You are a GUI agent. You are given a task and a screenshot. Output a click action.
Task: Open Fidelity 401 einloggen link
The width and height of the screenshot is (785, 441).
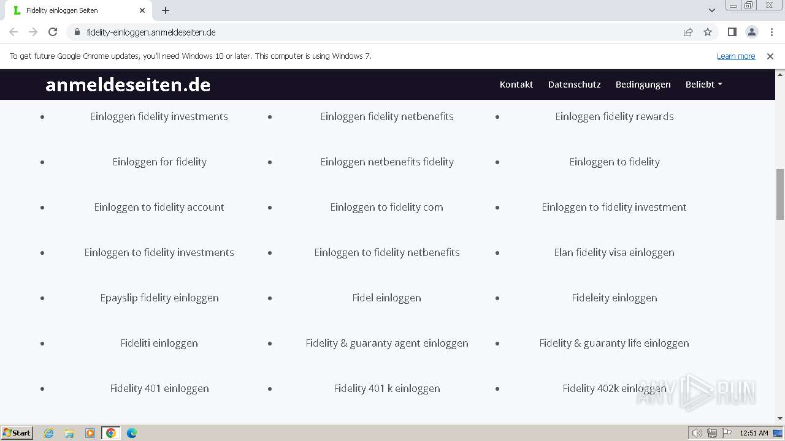click(159, 388)
